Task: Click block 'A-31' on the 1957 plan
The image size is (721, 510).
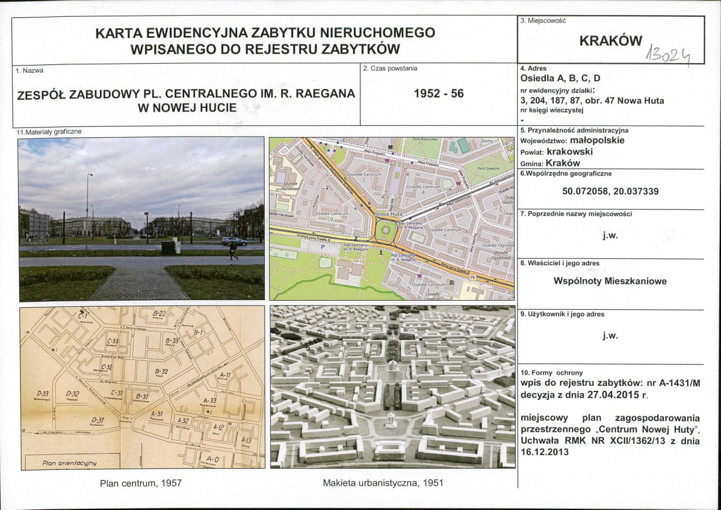Action: pos(157,414)
